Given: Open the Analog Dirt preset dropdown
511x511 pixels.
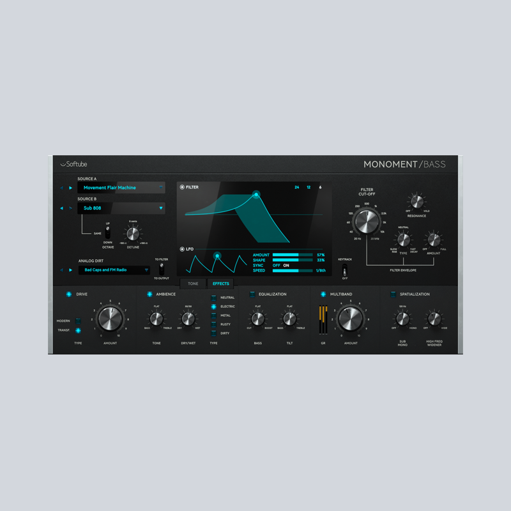Looking at the screenshot, I should pyautogui.click(x=146, y=270).
